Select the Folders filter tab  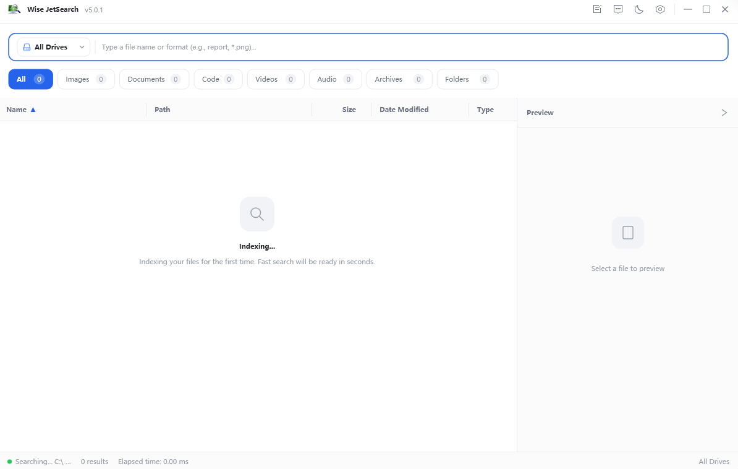click(468, 79)
